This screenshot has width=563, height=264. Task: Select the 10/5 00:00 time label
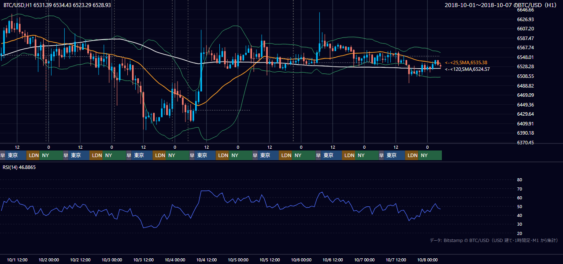(238, 260)
